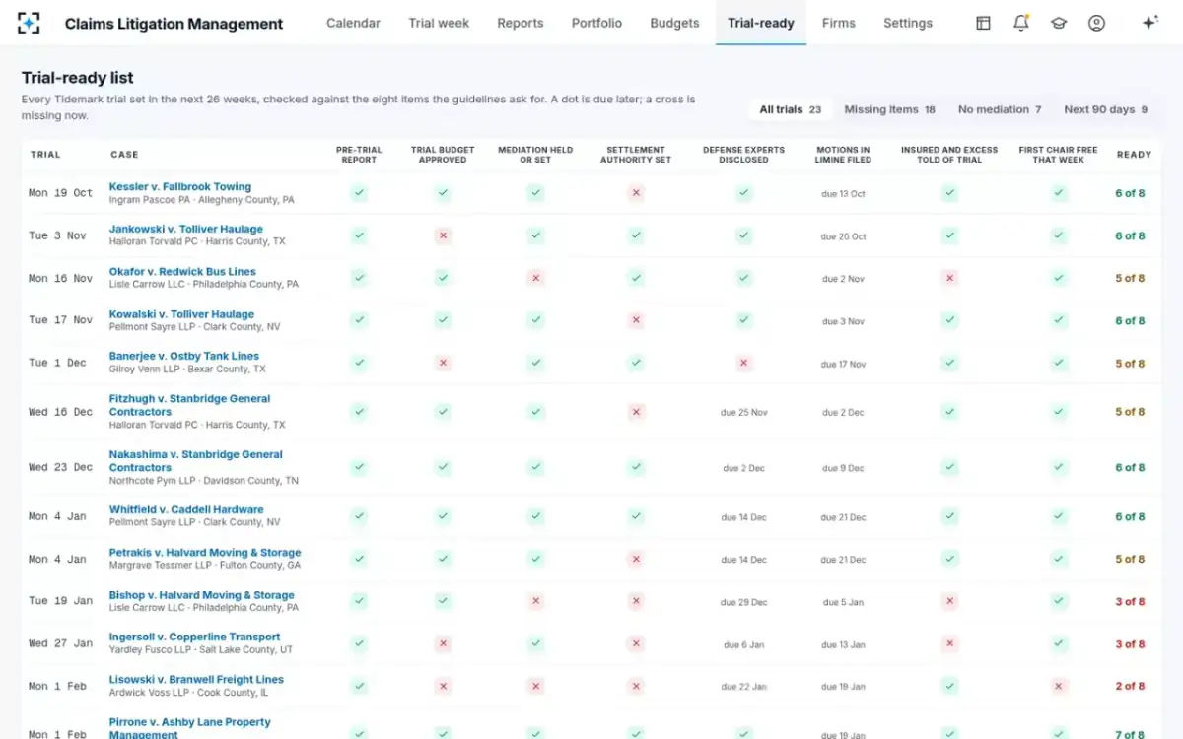1183x739 pixels.
Task: Click settlement authority cross for Kessler v. Fallbrook Towing
Action: (636, 193)
